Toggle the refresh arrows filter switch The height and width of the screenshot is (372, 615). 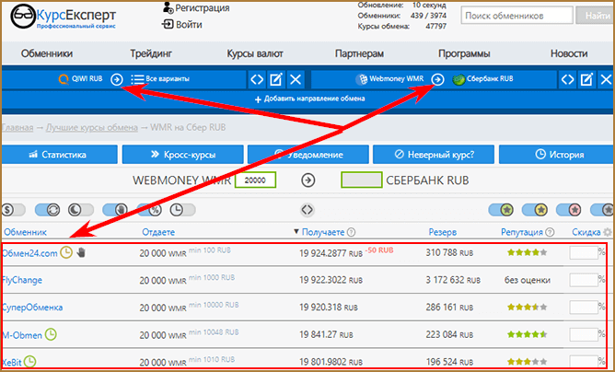click(48, 210)
